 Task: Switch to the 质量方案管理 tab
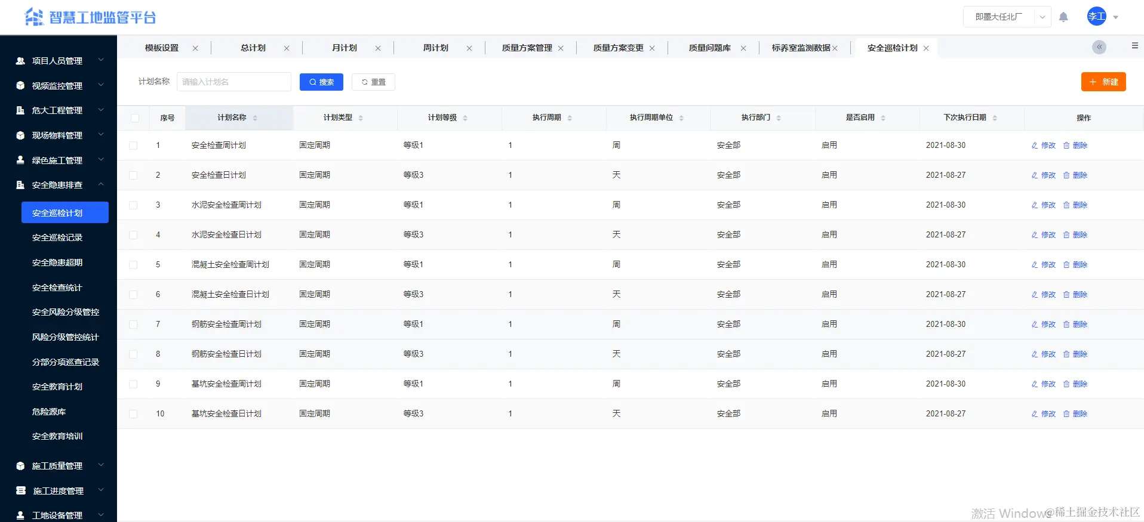tap(527, 48)
